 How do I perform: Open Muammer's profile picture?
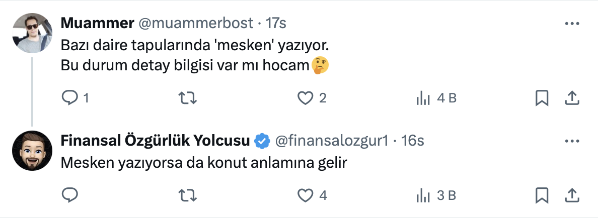[32, 33]
